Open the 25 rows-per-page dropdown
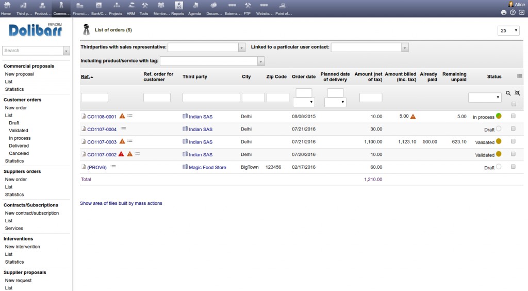Image resolution: width=528 pixels, height=291 pixels. point(508,31)
